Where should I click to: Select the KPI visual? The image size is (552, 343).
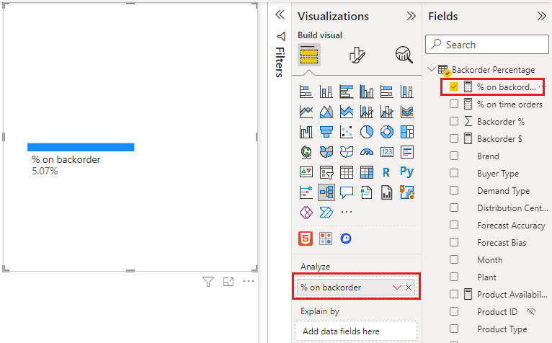click(306, 172)
